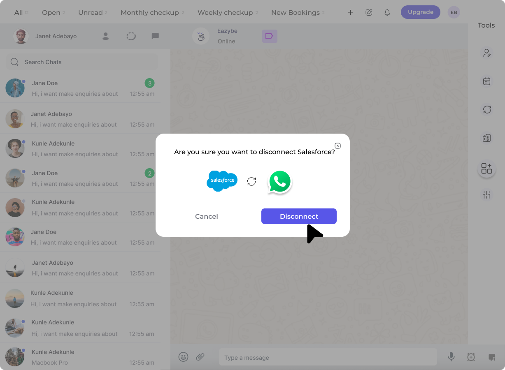The width and height of the screenshot is (505, 370).
Task: Open the EB account avatar
Action: point(454,12)
